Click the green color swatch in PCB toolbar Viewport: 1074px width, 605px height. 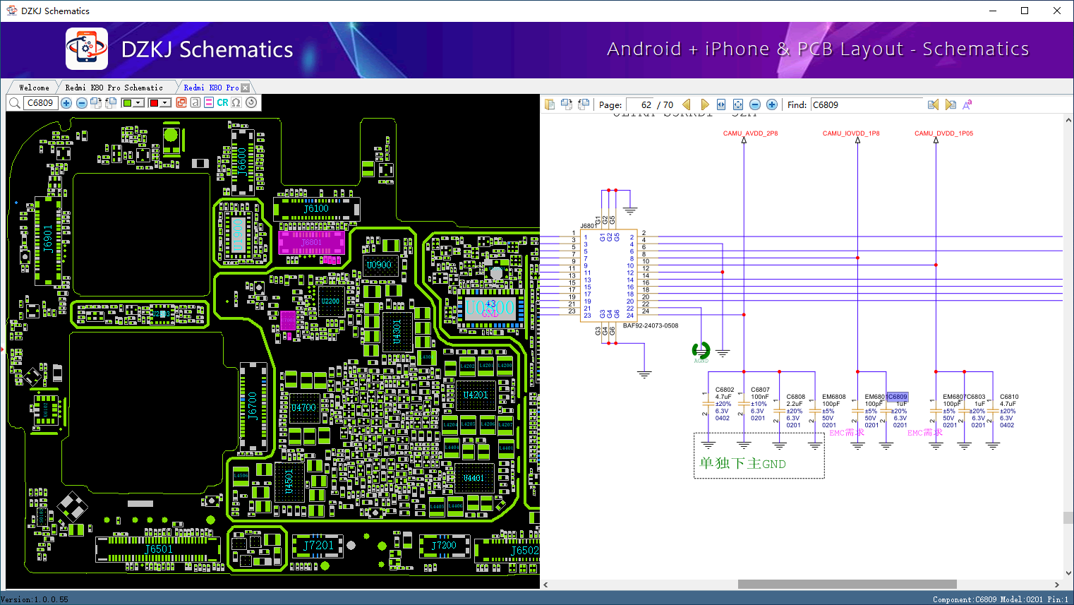coord(127,103)
